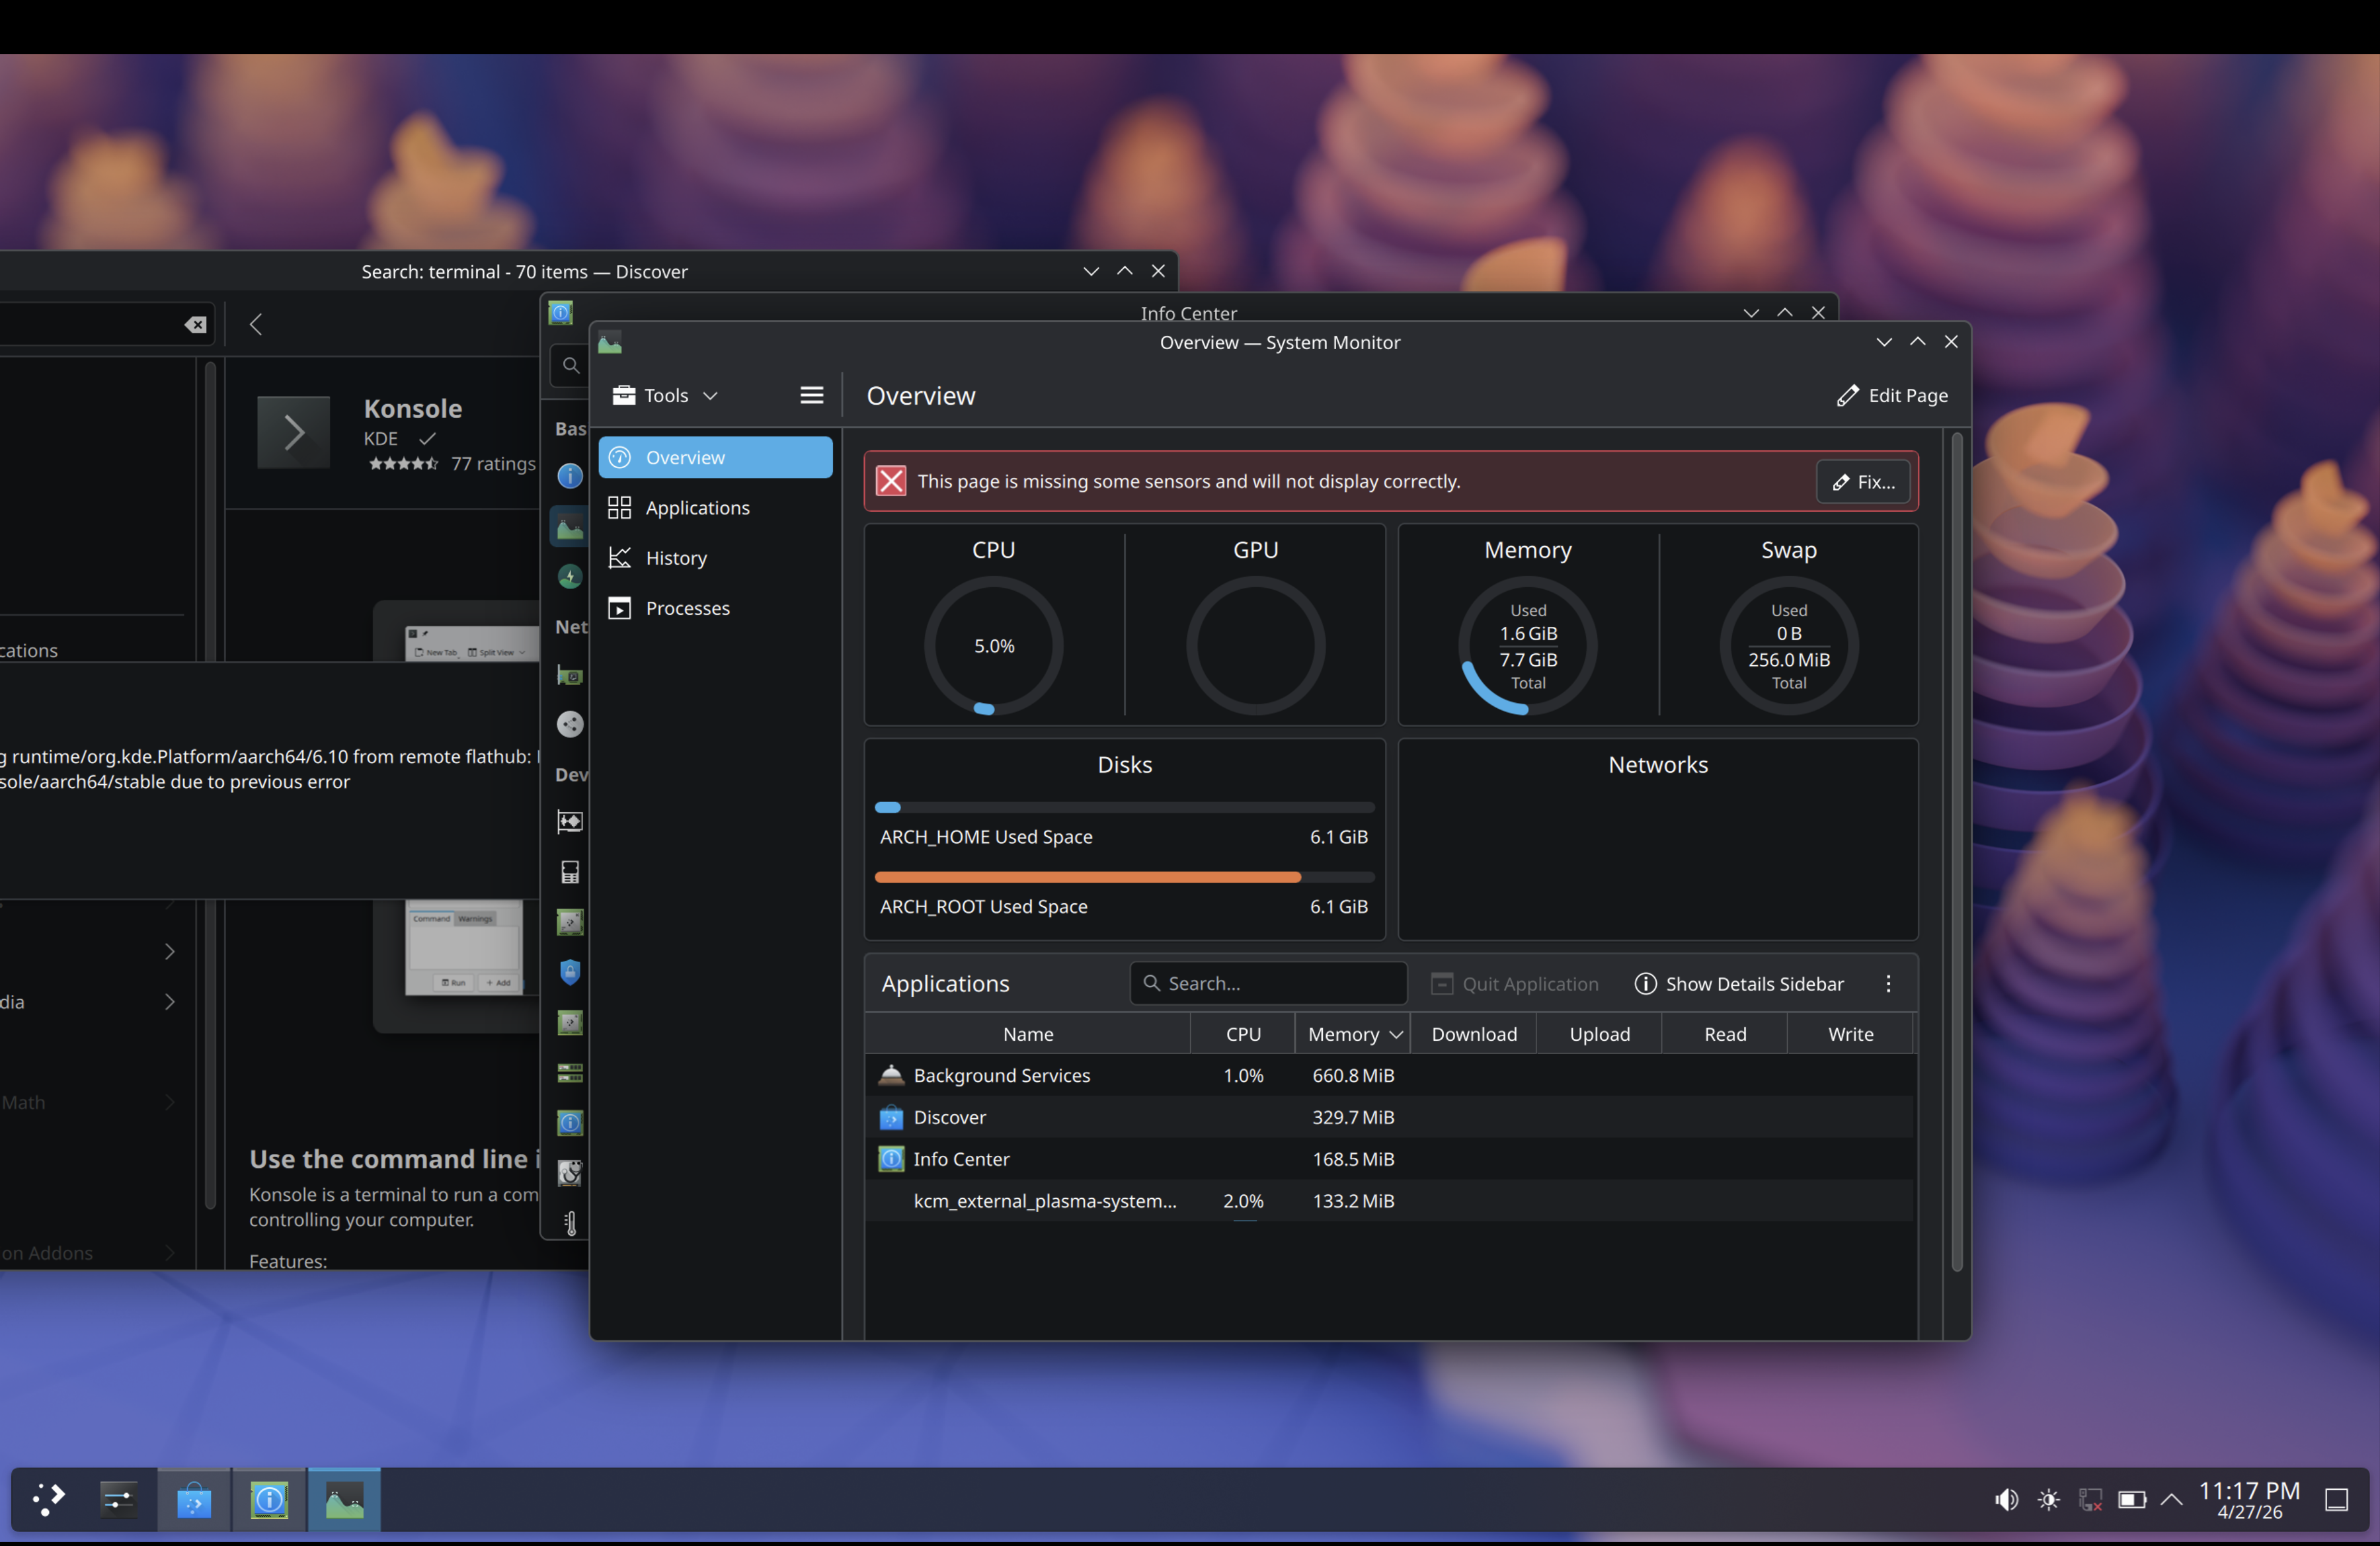Click the Konsole app icon in Discover
This screenshot has height=1546, width=2380.
(293, 433)
